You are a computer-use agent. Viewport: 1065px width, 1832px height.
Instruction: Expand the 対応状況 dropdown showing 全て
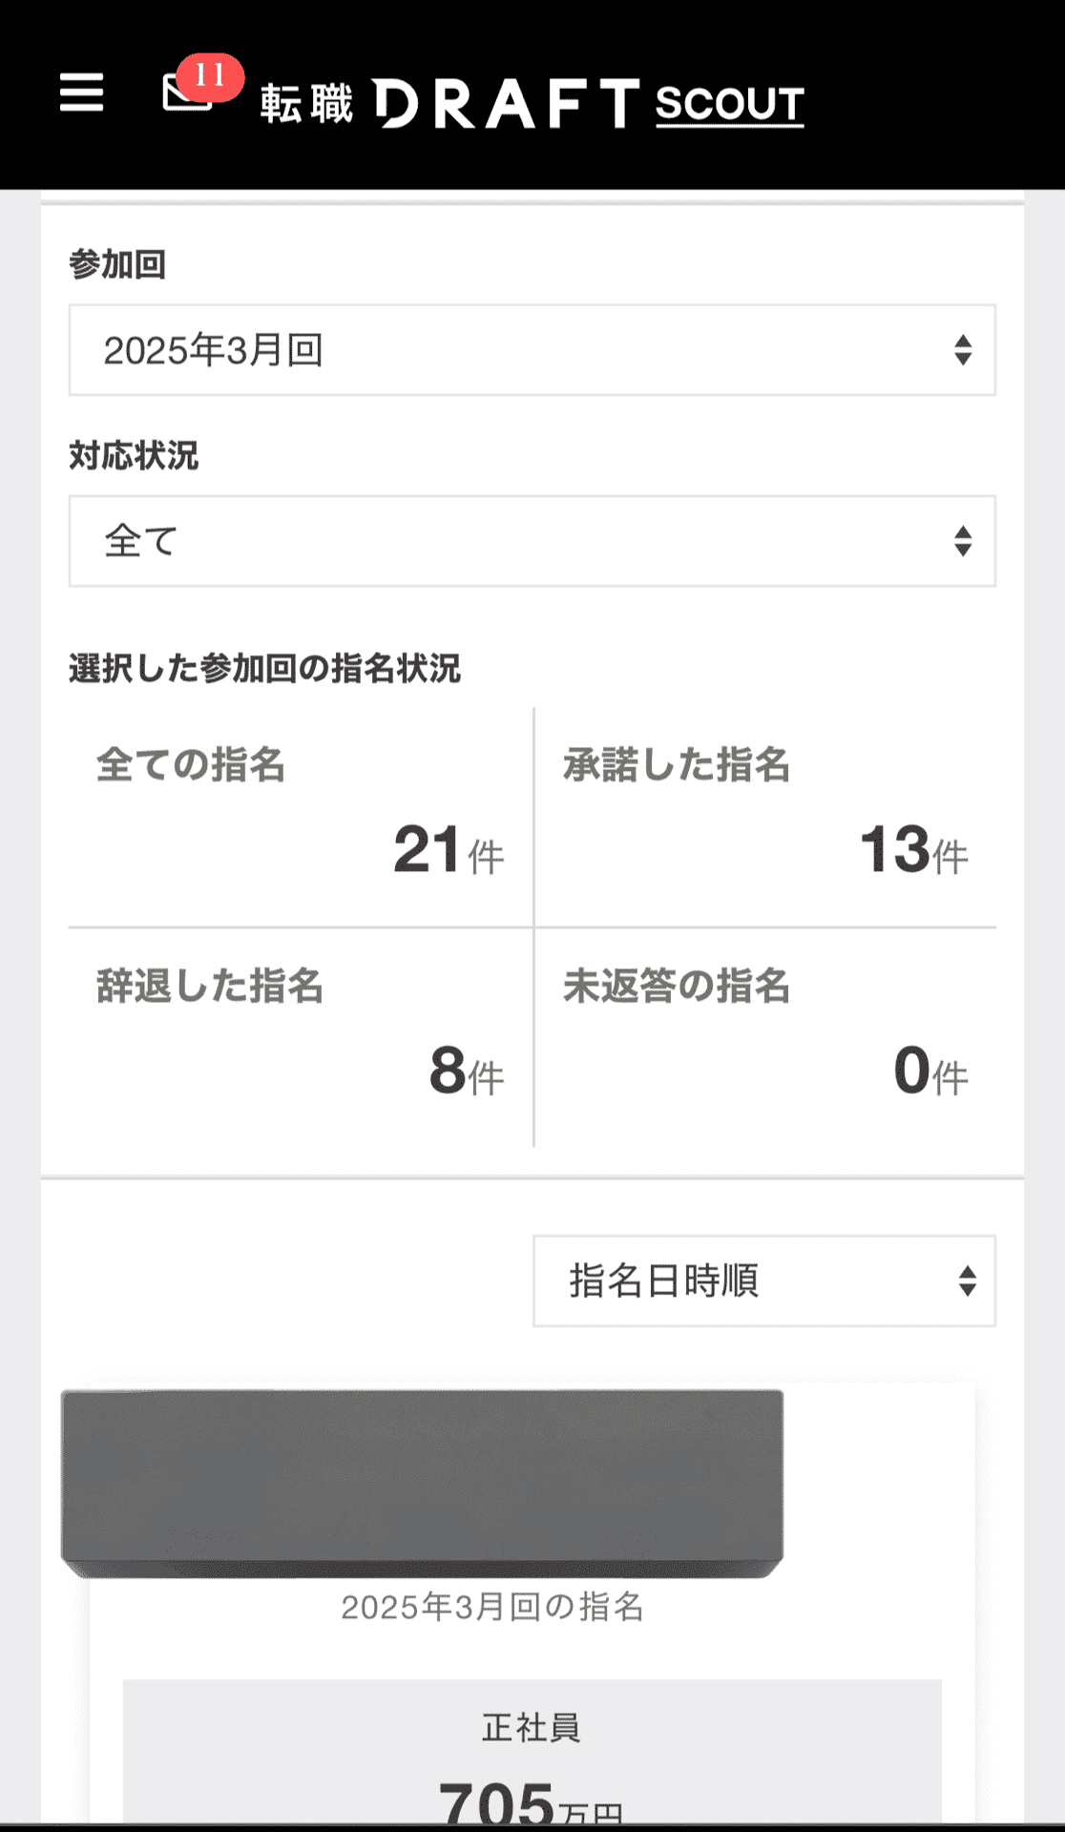point(515,541)
